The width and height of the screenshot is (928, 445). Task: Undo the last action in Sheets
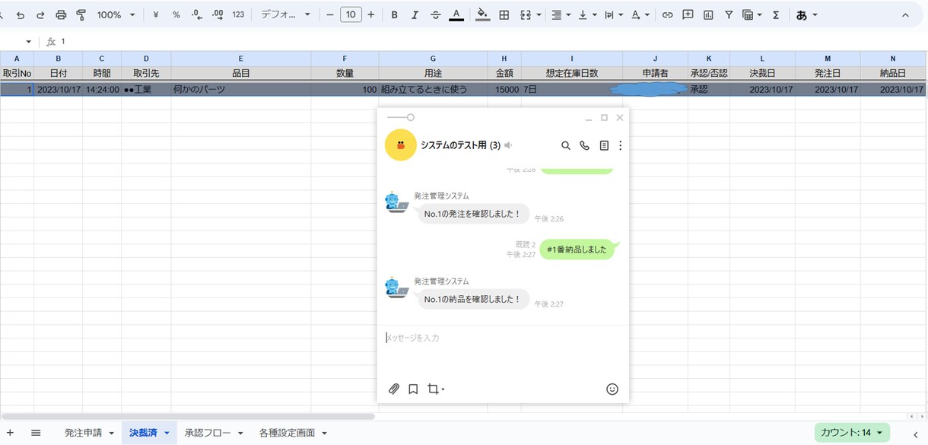[x=21, y=14]
